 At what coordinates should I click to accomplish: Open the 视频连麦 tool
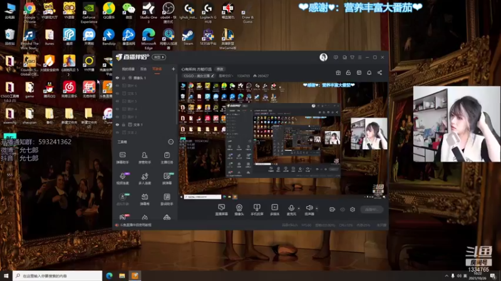point(122,179)
